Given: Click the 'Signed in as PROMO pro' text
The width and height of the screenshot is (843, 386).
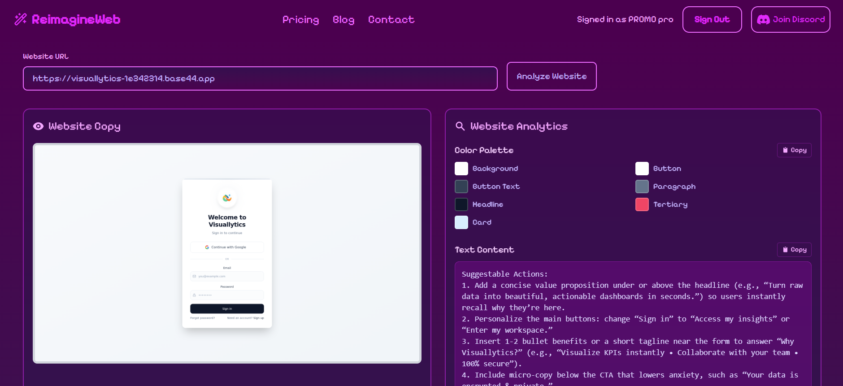Looking at the screenshot, I should point(625,20).
